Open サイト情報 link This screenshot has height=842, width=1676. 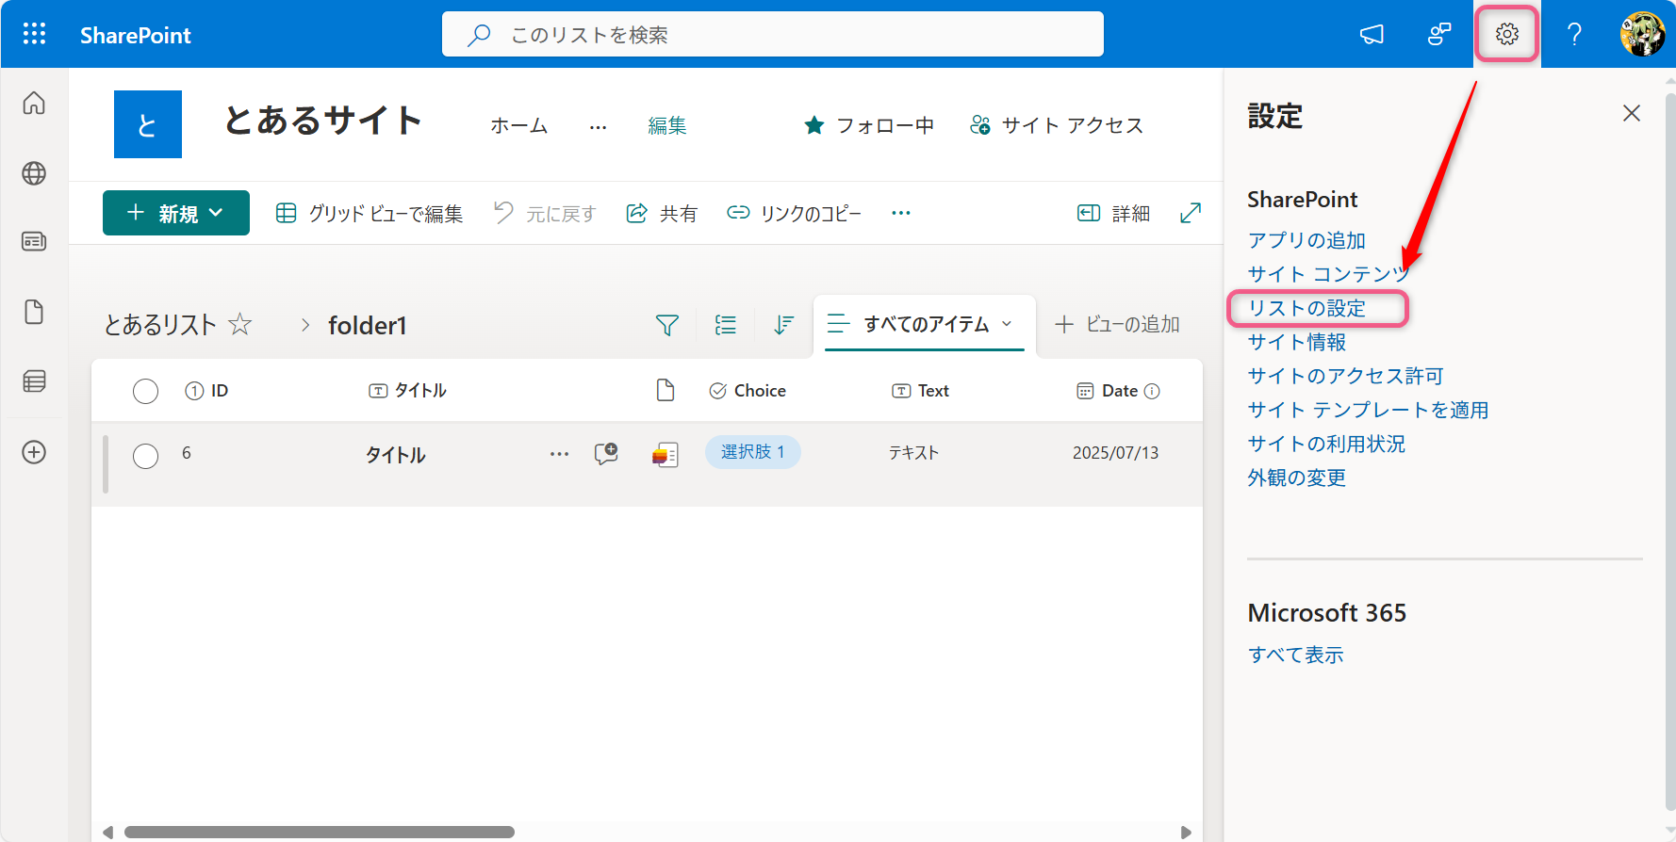click(x=1297, y=342)
